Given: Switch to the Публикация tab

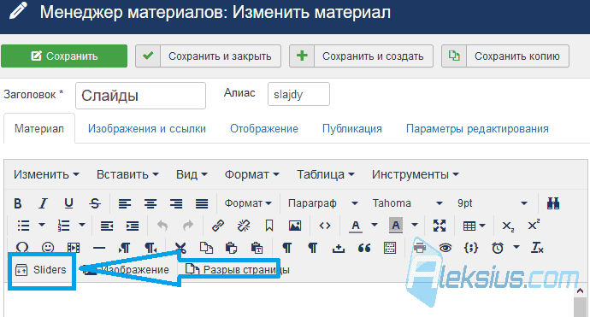Looking at the screenshot, I should click(x=352, y=129).
